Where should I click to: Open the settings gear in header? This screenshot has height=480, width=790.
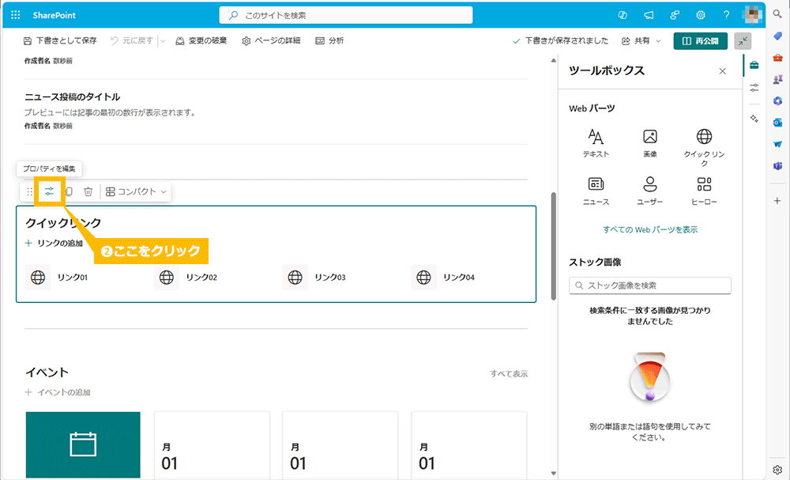(x=700, y=15)
